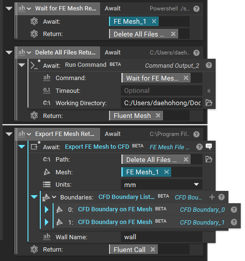
Task: Open help for CFD Boundary_1 row
Action: [234, 222]
